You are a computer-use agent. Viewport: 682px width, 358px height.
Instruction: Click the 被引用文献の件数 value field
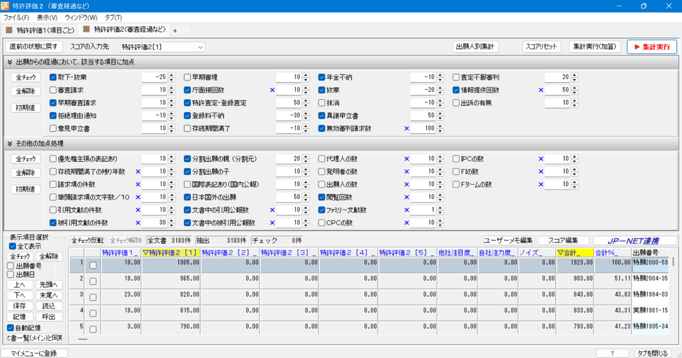pyautogui.click(x=155, y=223)
